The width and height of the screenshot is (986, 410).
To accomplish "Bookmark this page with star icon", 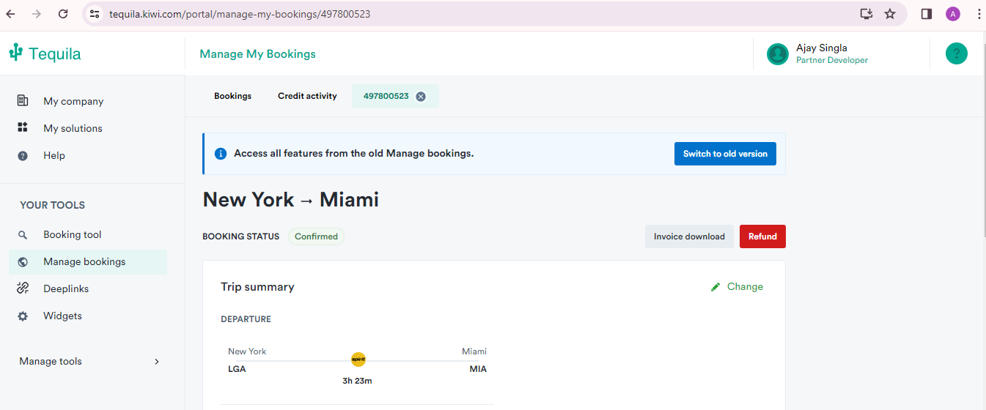I will click(890, 14).
